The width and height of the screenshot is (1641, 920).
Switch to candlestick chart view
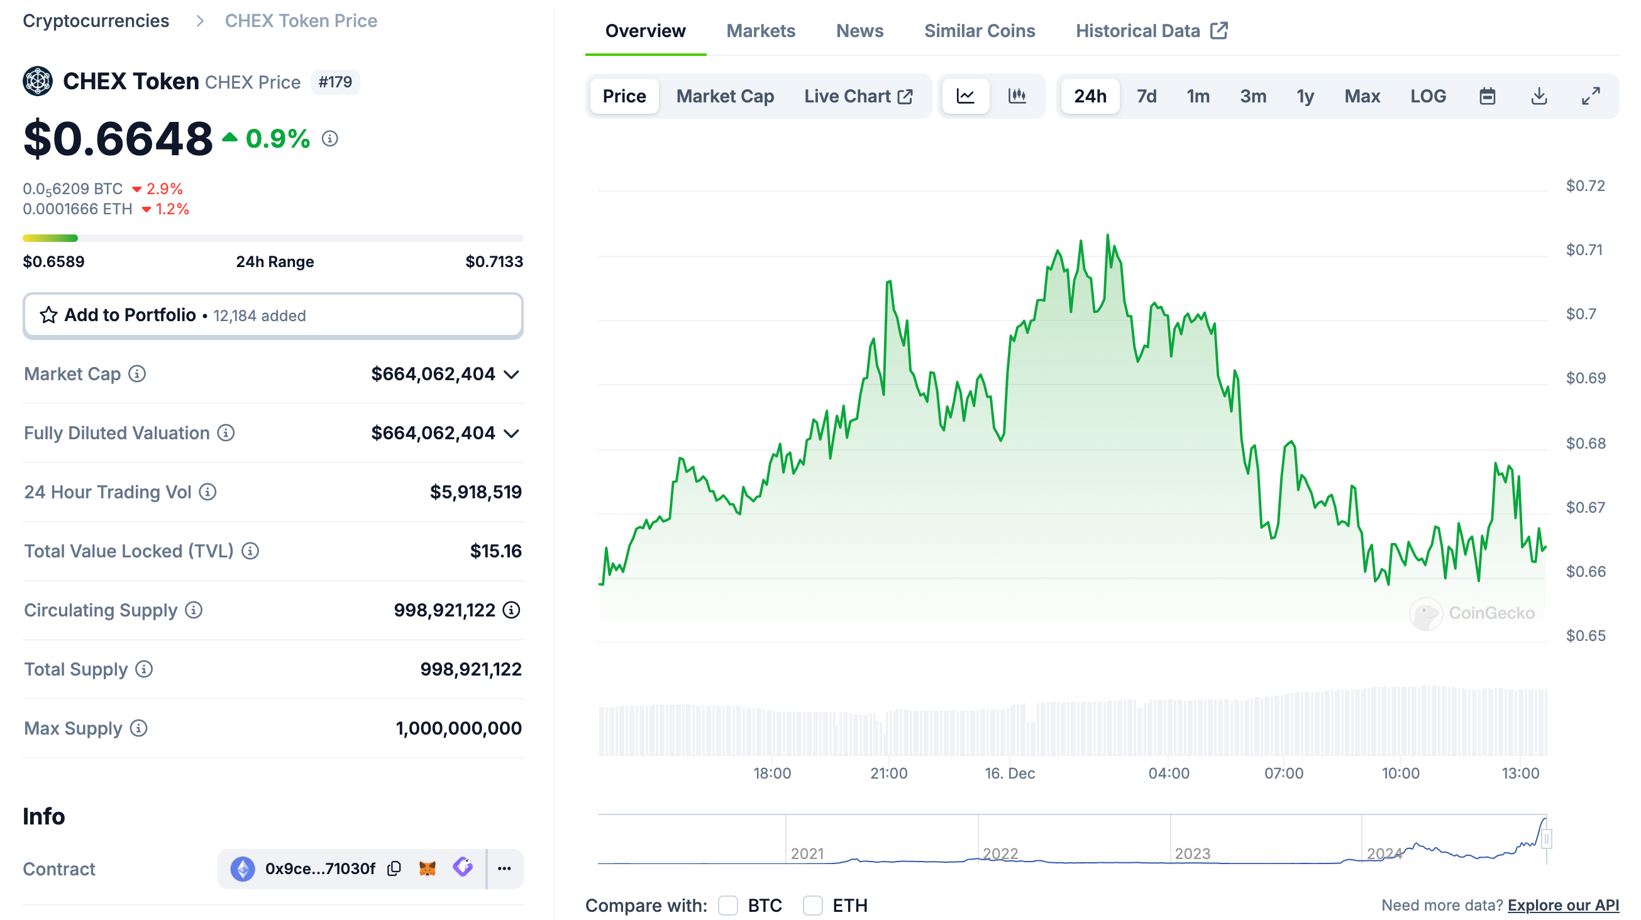[1017, 96]
